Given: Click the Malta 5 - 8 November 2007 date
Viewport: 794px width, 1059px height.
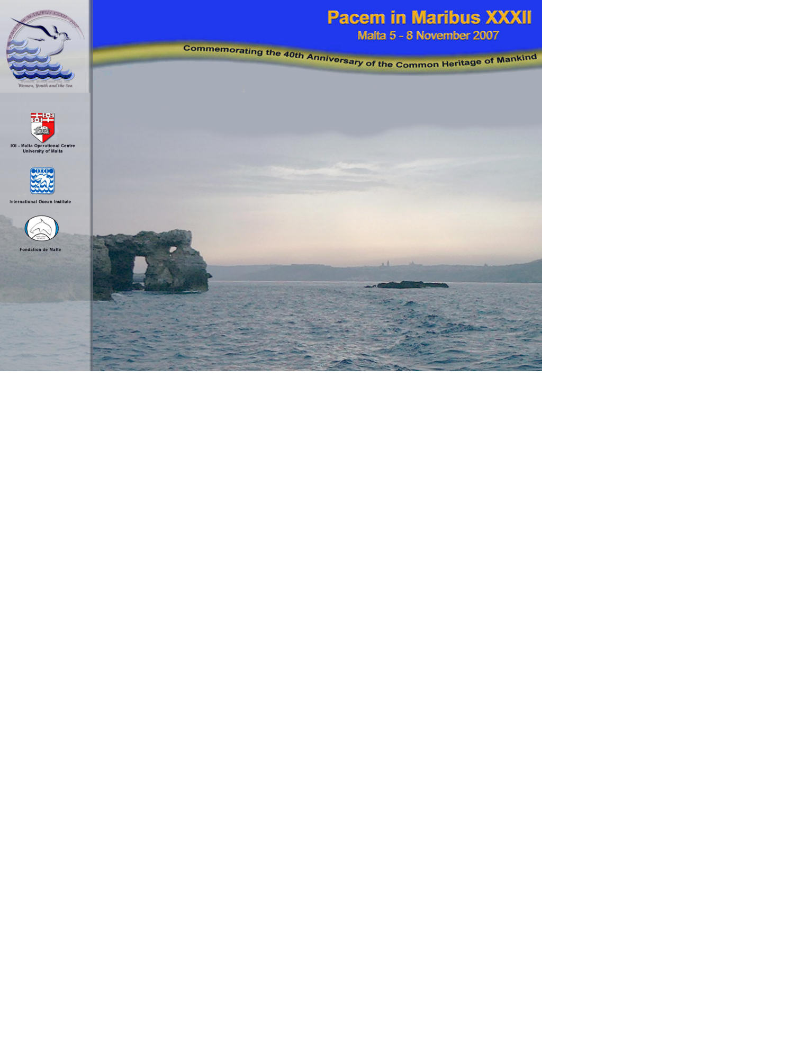Looking at the screenshot, I should point(428,36).
